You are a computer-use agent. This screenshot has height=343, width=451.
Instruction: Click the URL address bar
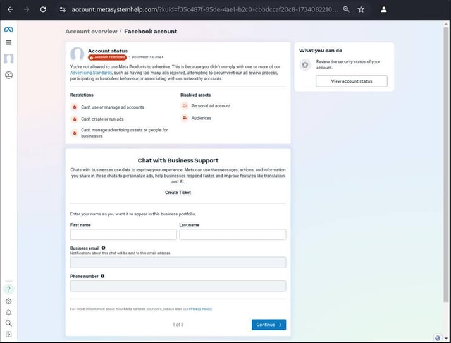point(205,9)
